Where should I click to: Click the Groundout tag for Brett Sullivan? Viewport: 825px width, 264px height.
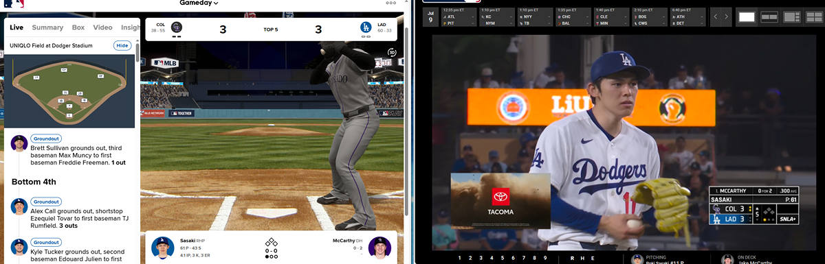[x=46, y=138]
